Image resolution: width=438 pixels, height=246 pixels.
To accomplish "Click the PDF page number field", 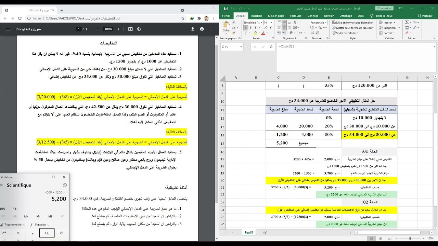I will pyautogui.click(x=79, y=29).
